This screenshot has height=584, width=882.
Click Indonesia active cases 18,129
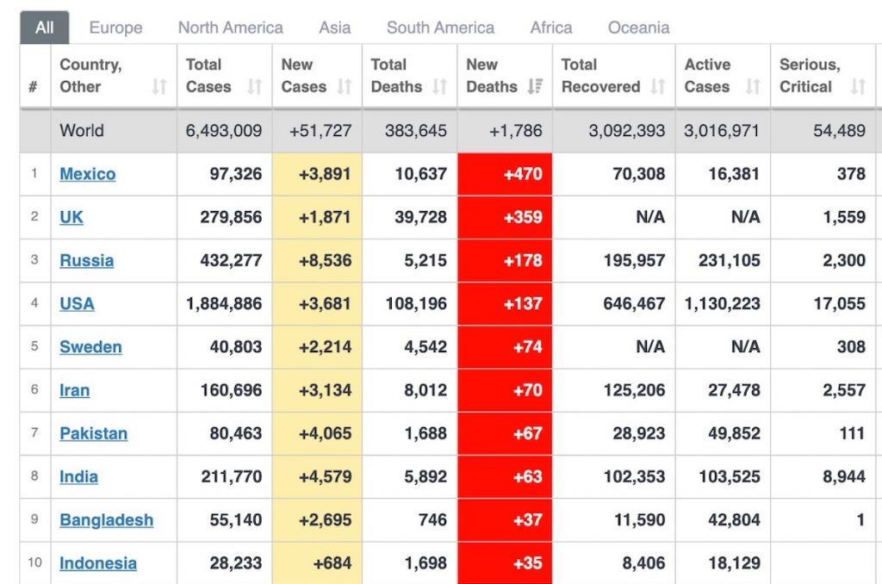[734, 563]
